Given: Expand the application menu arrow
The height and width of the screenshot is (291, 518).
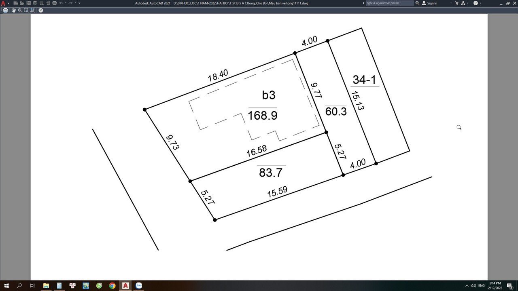Looking at the screenshot, I should [8, 3].
